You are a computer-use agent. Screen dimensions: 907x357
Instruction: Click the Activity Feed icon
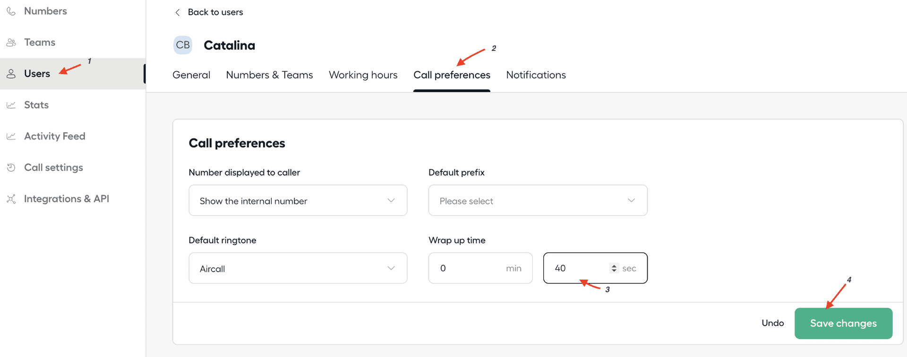point(11,136)
